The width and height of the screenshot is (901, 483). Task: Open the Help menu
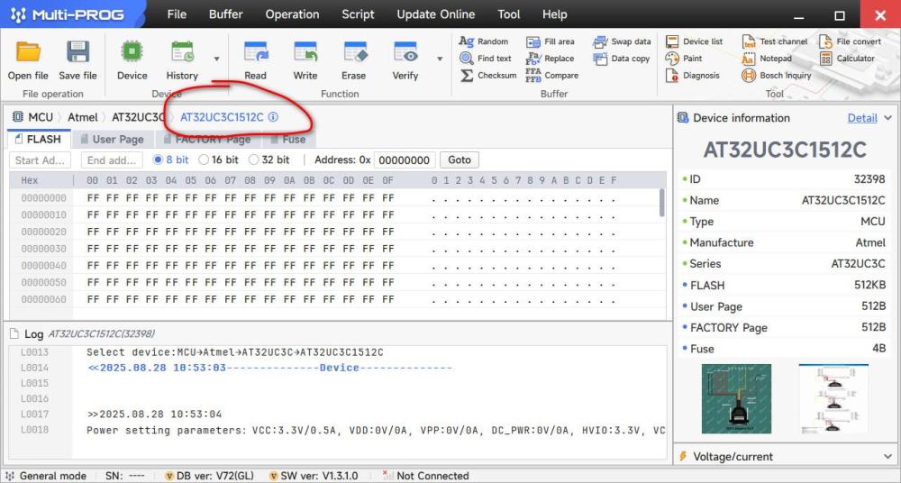[x=554, y=14]
